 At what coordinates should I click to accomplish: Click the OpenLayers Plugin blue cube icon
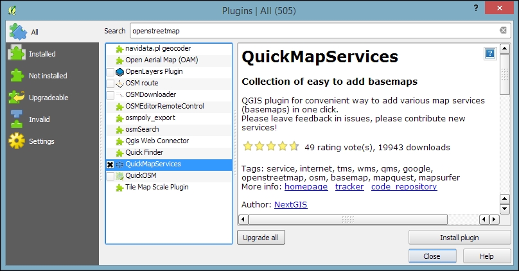[x=119, y=72]
